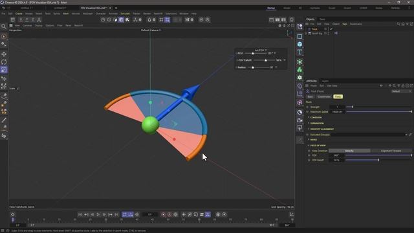
Task: Click the Attributes panel lock icon
Action: click(403, 85)
